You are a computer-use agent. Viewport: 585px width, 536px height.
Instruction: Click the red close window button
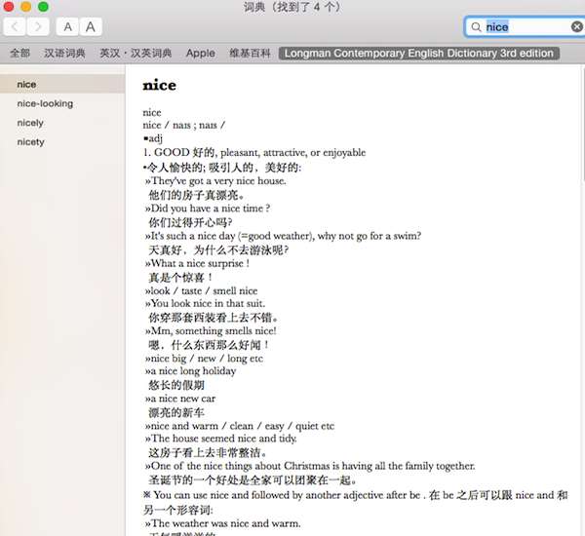pyautogui.click(x=9, y=7)
